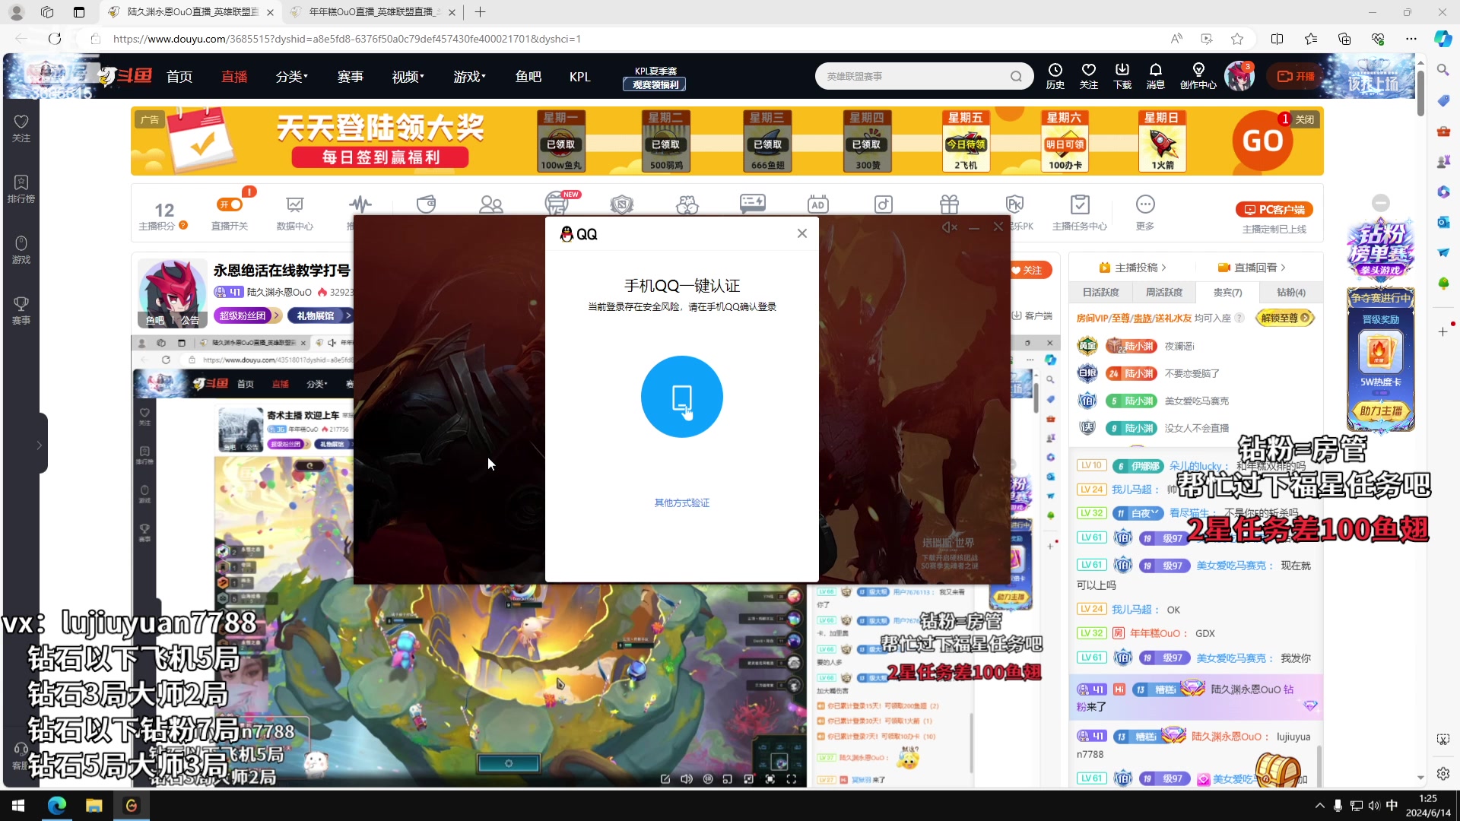Expand 直播回看 arrow link
The height and width of the screenshot is (821, 1460).
(x=1252, y=268)
